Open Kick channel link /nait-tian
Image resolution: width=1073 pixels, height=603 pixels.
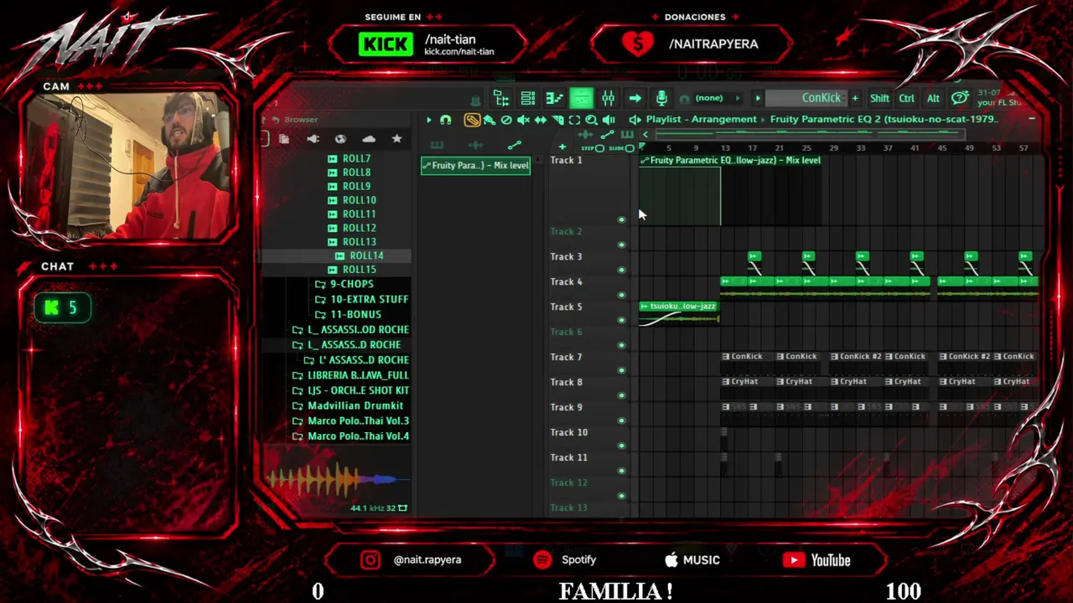click(x=428, y=44)
